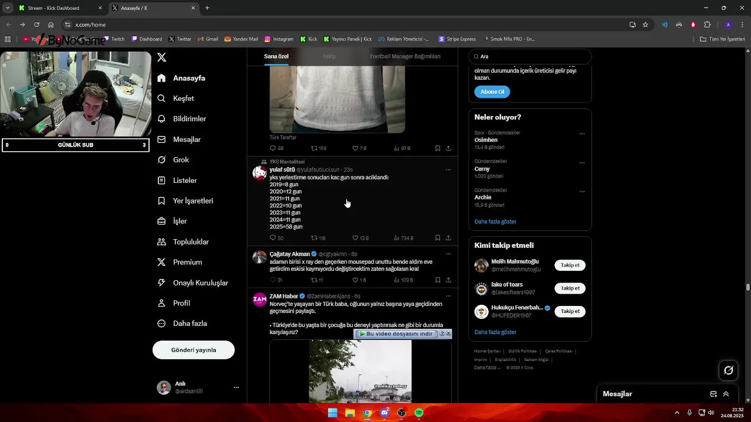Follow Hukukçu Fenerbahçe with Takip et
The image size is (751, 422).
570,311
